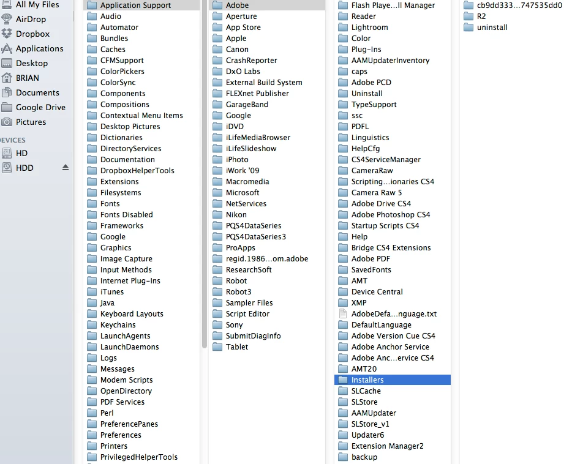The width and height of the screenshot is (572, 464).
Task: Select the Adobe PCD folder
Action: (x=393, y=83)
